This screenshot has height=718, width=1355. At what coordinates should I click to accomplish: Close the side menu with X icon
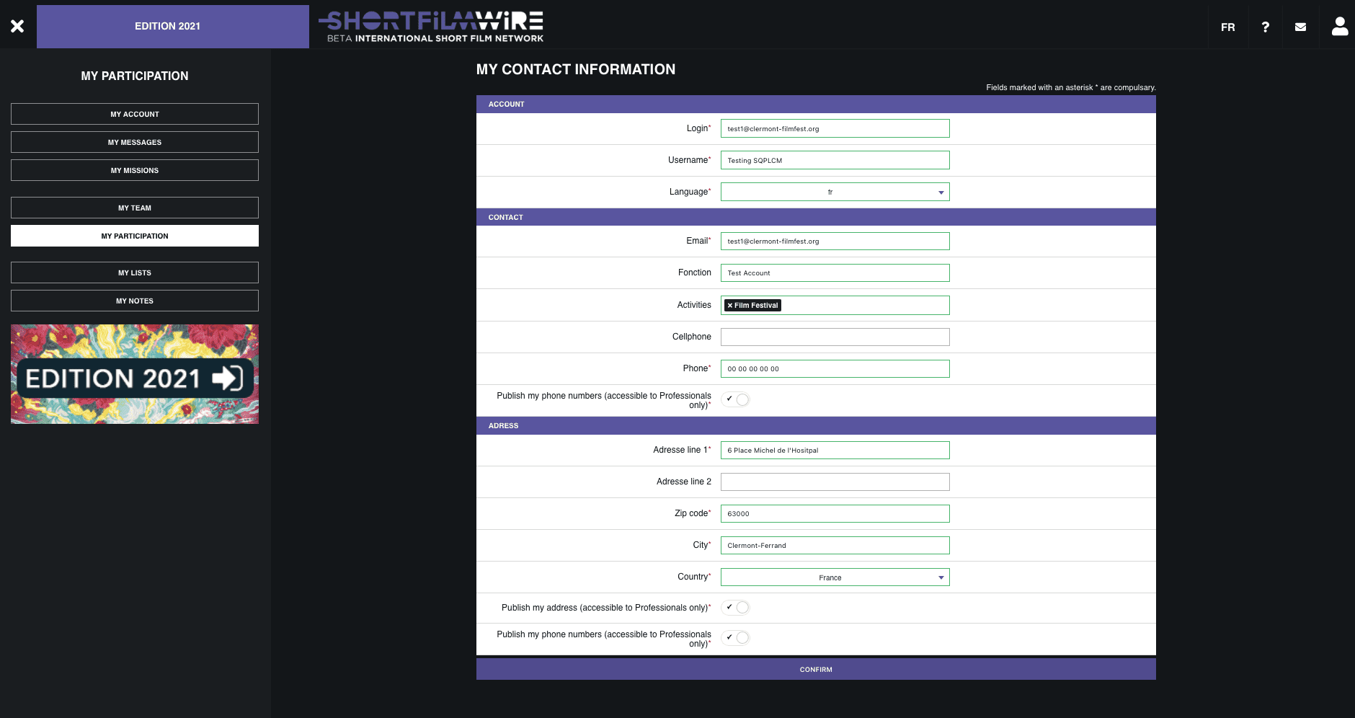[x=17, y=26]
